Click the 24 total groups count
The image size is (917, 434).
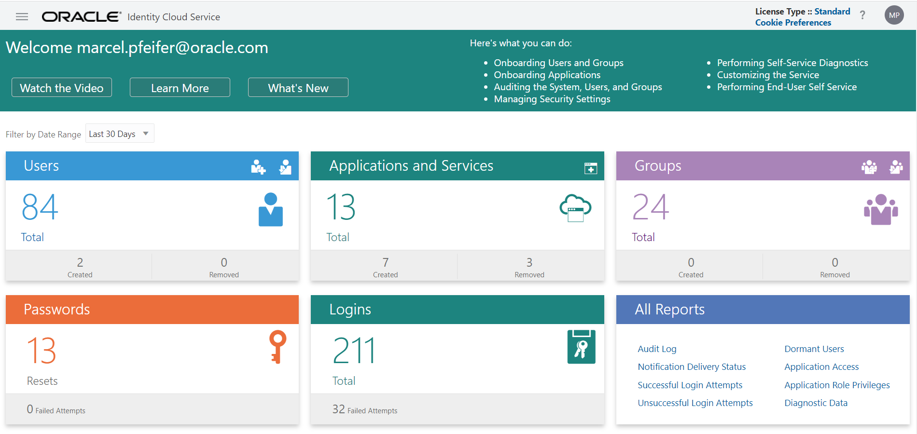(x=651, y=207)
